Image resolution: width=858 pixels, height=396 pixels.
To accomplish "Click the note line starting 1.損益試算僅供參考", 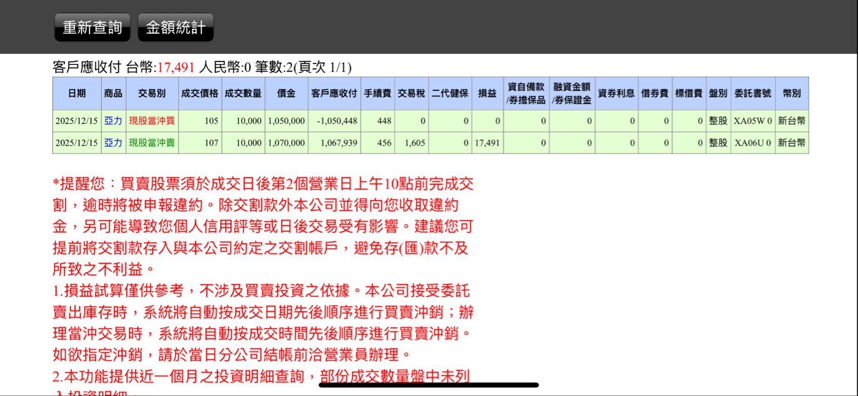I will [x=261, y=291].
